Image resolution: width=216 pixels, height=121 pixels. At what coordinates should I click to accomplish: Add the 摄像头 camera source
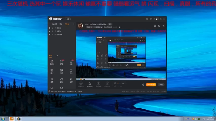(x=52, y=62)
